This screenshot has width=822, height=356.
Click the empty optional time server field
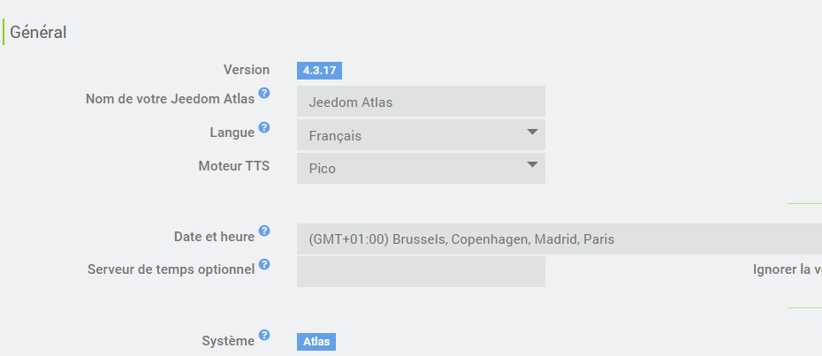(421, 271)
